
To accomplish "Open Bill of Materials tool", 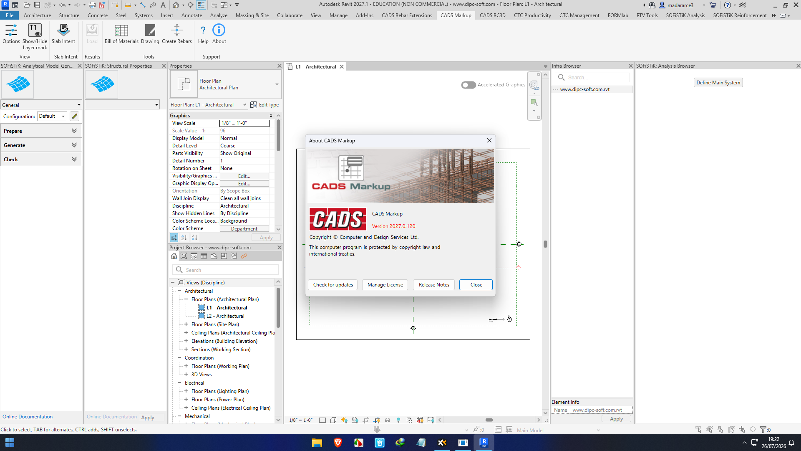I will (x=121, y=33).
